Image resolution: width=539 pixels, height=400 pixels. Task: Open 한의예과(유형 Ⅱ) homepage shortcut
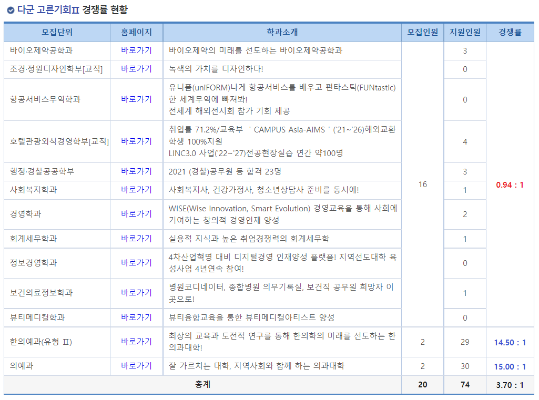pyautogui.click(x=136, y=342)
